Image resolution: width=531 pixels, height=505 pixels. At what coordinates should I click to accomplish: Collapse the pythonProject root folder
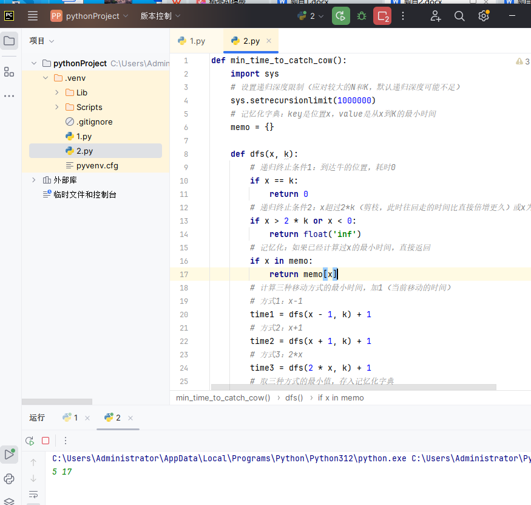pyautogui.click(x=34, y=63)
